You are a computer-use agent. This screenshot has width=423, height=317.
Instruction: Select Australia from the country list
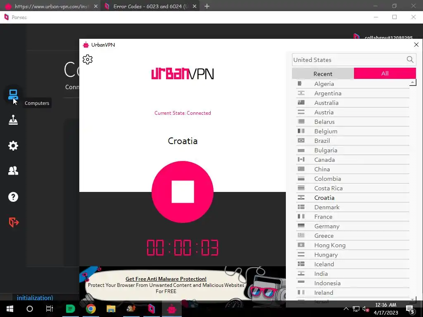(x=353, y=103)
